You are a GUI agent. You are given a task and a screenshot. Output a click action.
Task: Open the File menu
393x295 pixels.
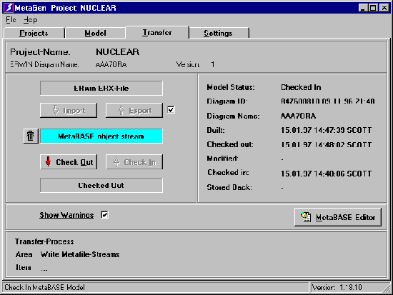[x=11, y=20]
